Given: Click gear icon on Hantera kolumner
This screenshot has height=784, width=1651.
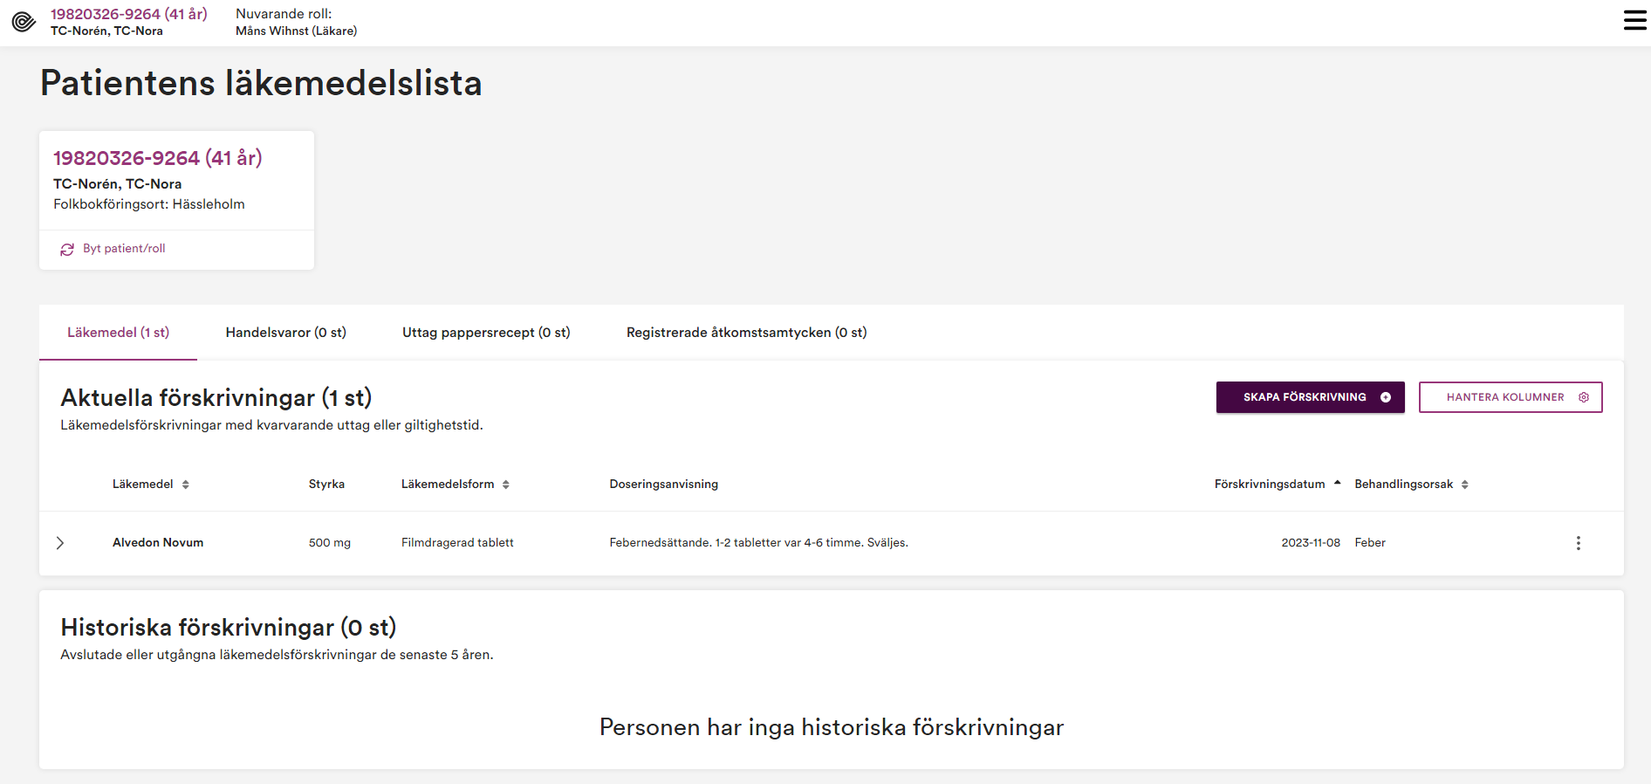Looking at the screenshot, I should [x=1584, y=397].
